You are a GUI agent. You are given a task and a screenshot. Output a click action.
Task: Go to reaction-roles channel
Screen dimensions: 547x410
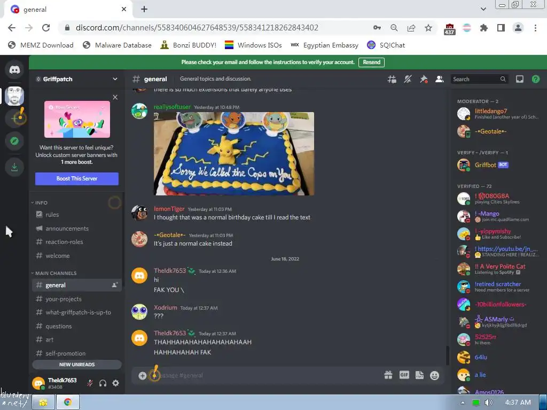(x=77, y=242)
